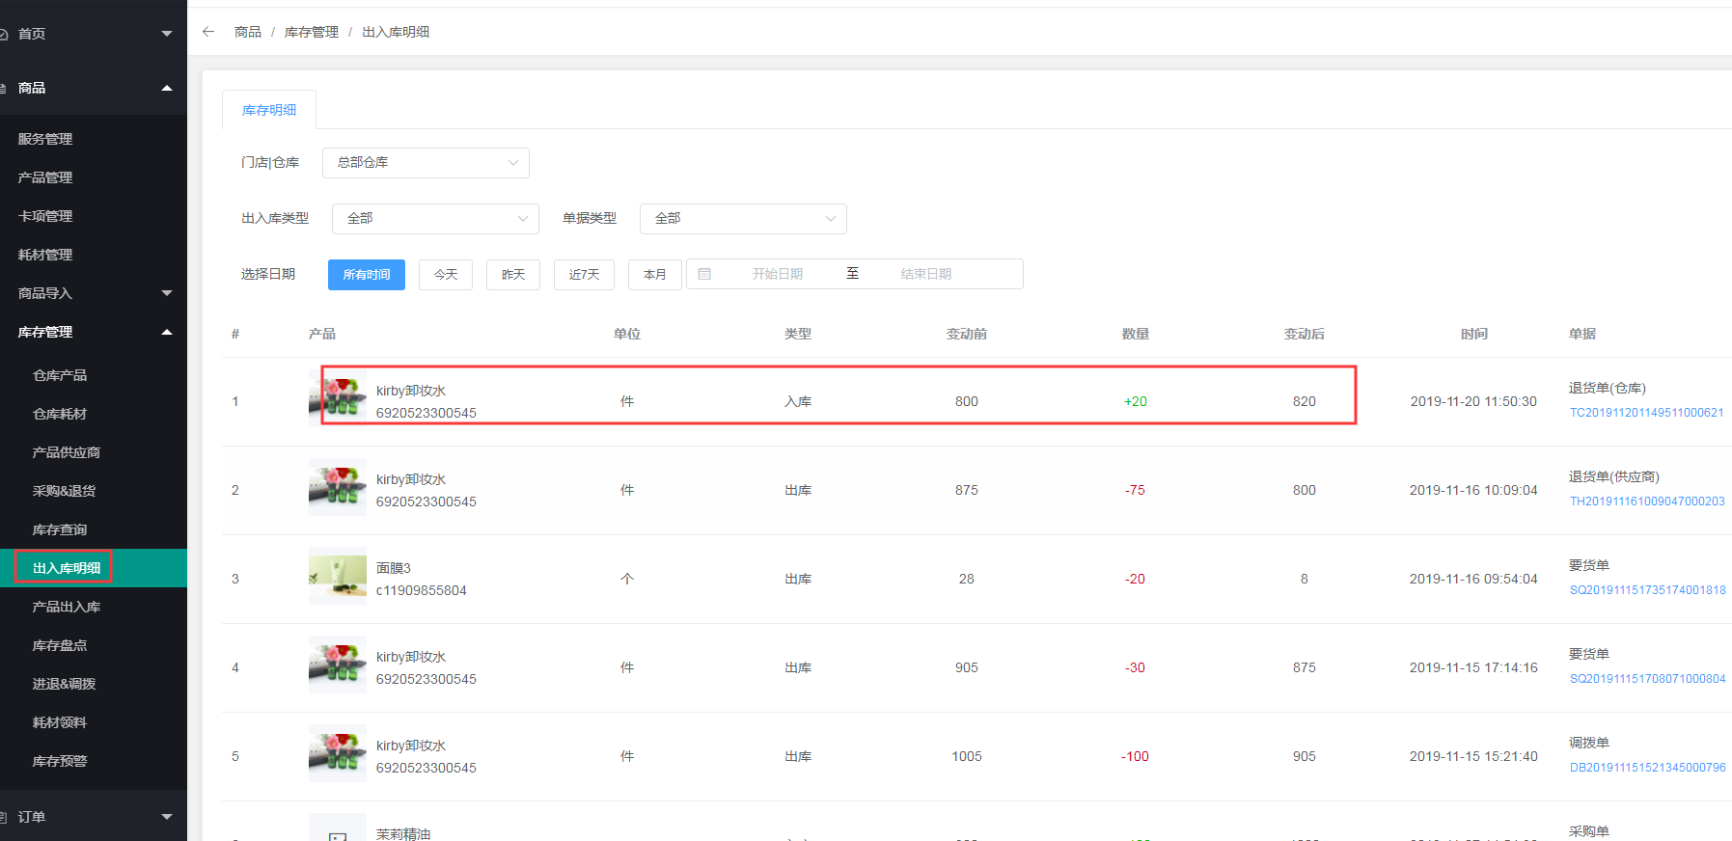Open 采购&退货 menu item
The width and height of the screenshot is (1732, 841).
[x=64, y=491]
